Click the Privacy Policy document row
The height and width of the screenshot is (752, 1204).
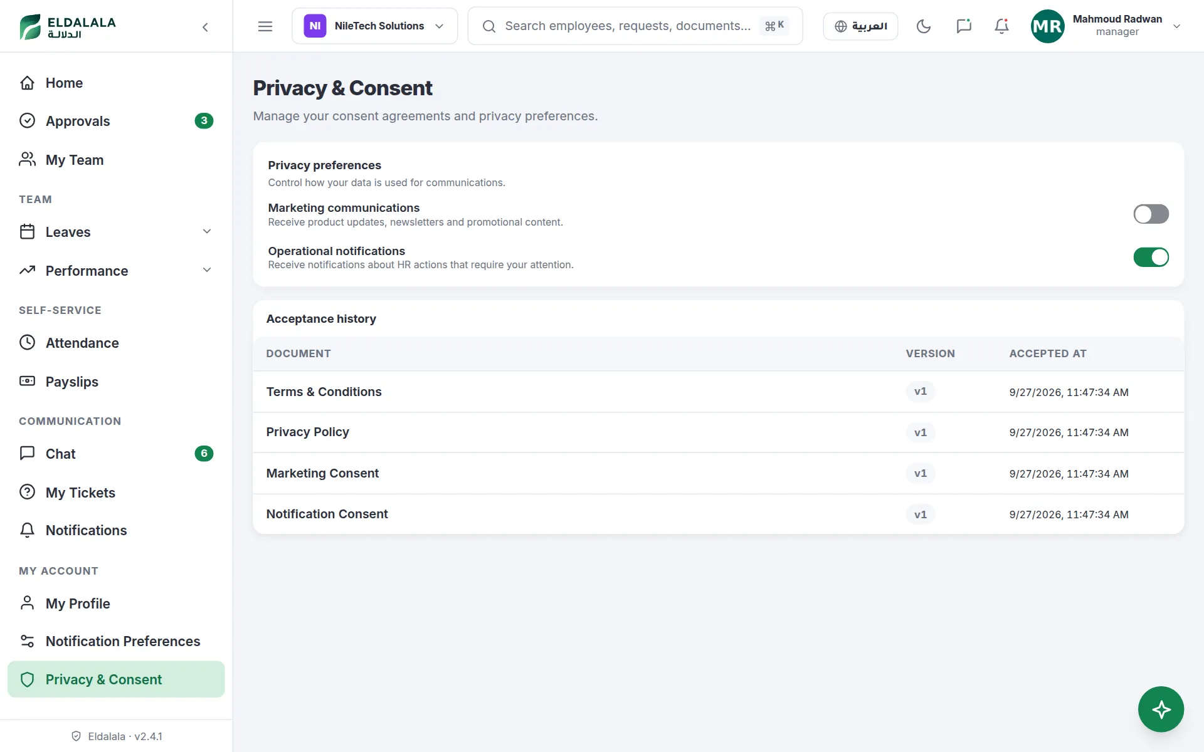[x=718, y=432]
